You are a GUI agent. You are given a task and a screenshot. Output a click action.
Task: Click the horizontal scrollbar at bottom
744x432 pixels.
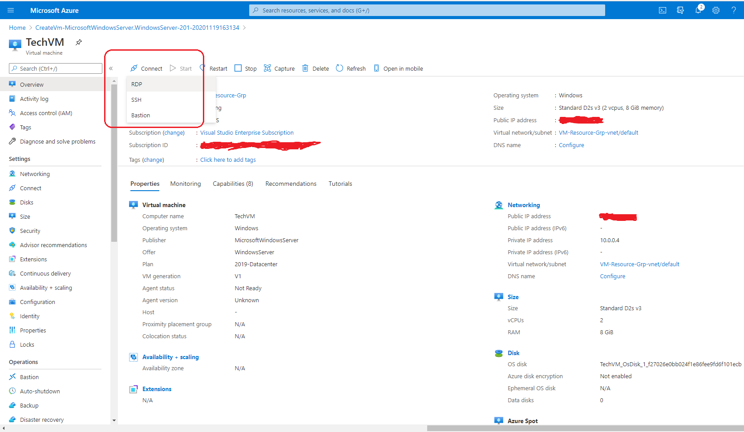click(x=585, y=428)
